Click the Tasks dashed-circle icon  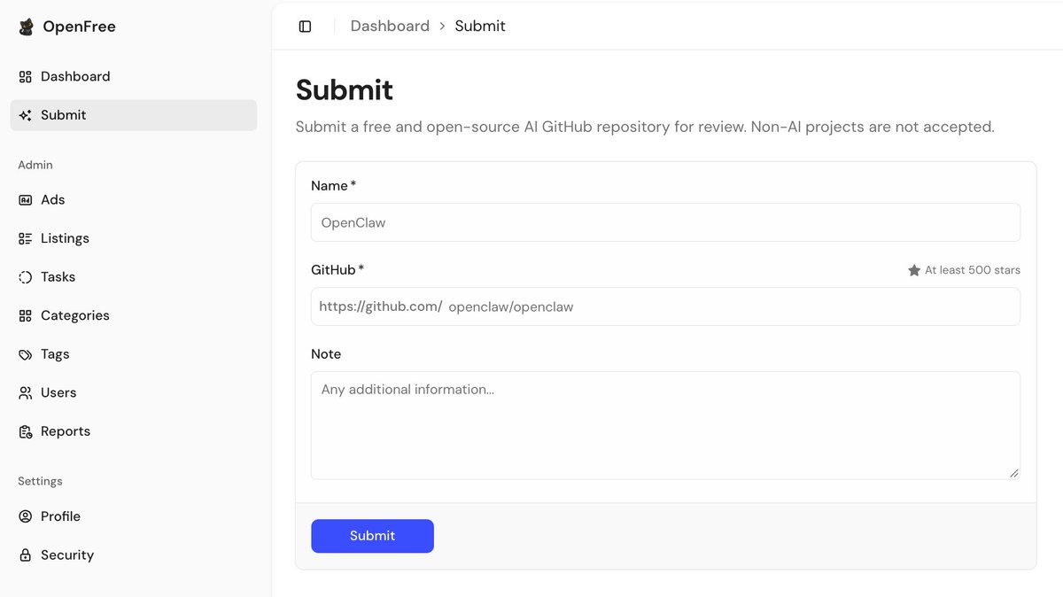click(25, 277)
